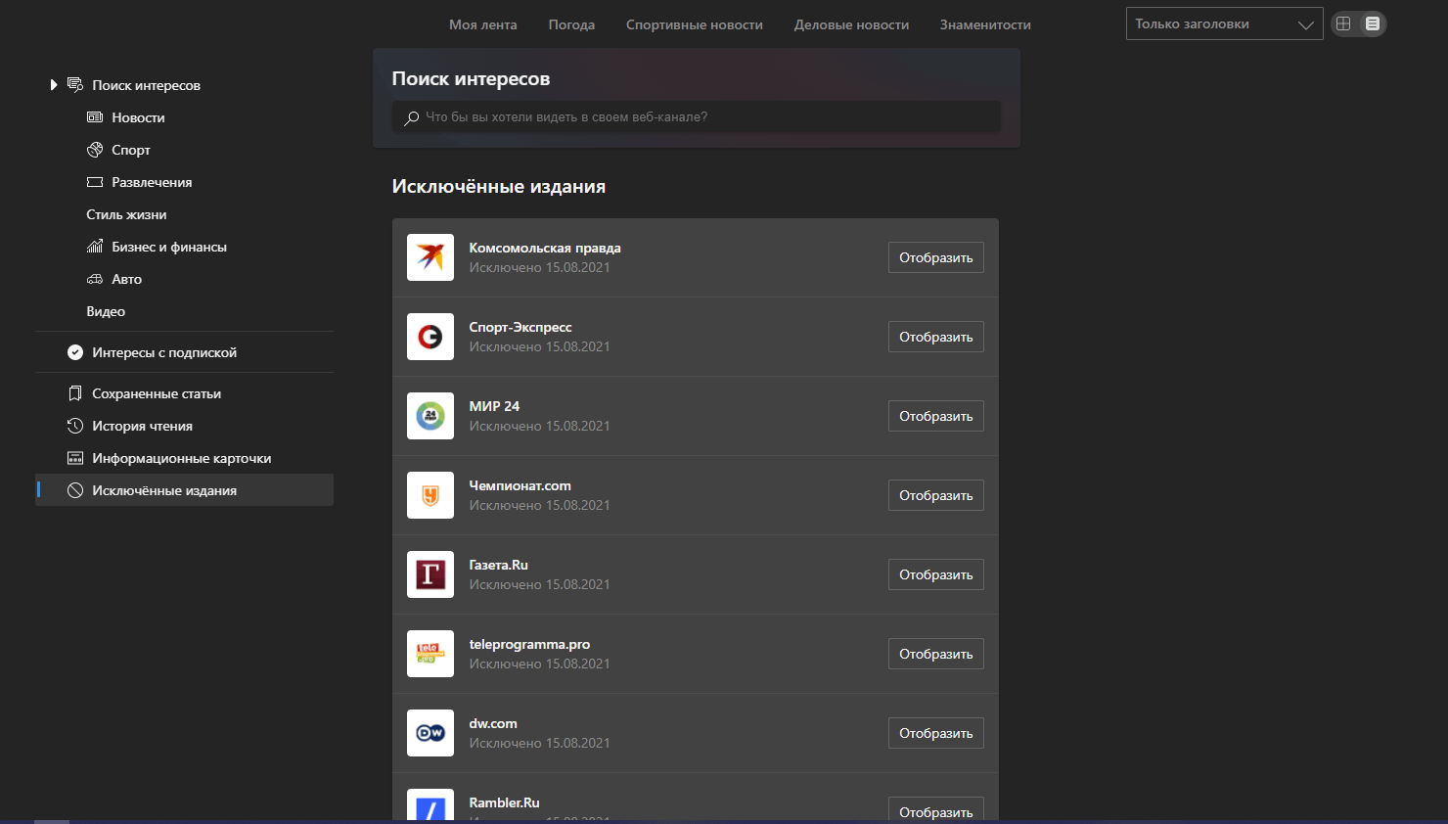
Task: Click the screen icon next to Развлечения
Action: pyautogui.click(x=95, y=182)
